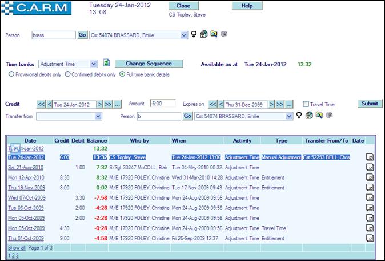Image resolution: width=385 pixels, height=261 pixels.
Task: Click the person search icon in top Person row
Action: [214, 34]
